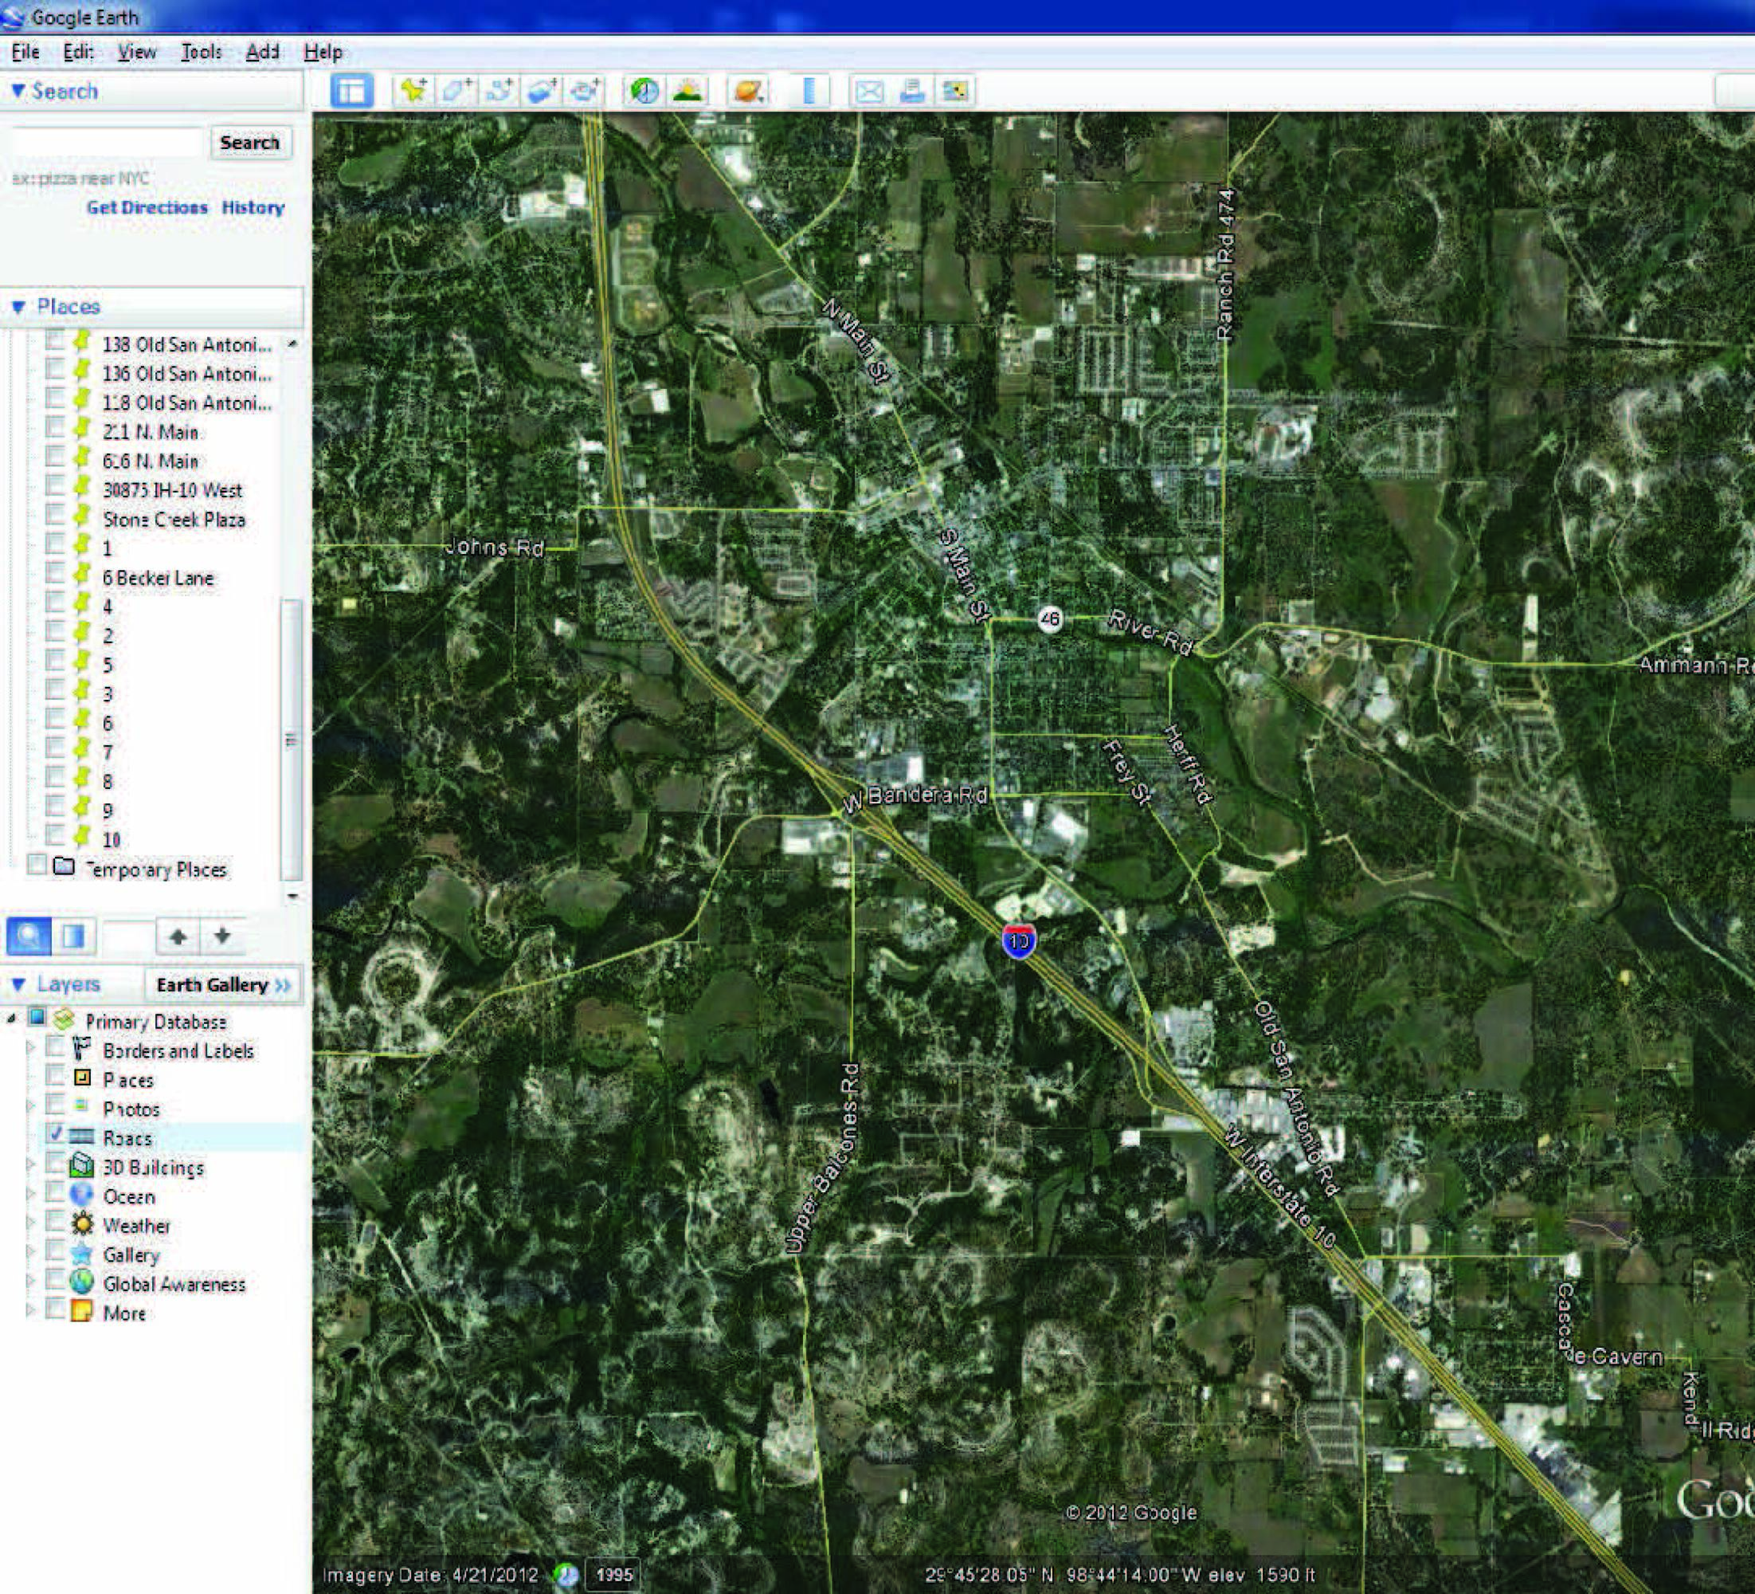The height and width of the screenshot is (1594, 1755).
Task: Select the ruler measurement tool
Action: pyautogui.click(x=809, y=91)
